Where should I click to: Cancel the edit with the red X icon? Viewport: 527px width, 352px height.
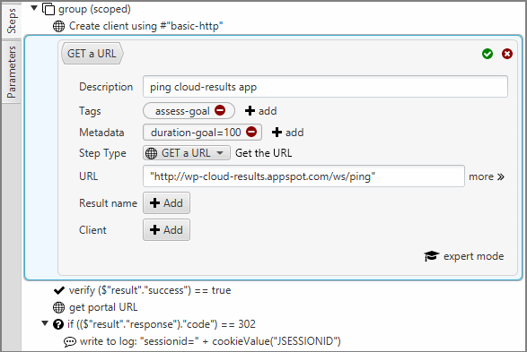point(507,54)
